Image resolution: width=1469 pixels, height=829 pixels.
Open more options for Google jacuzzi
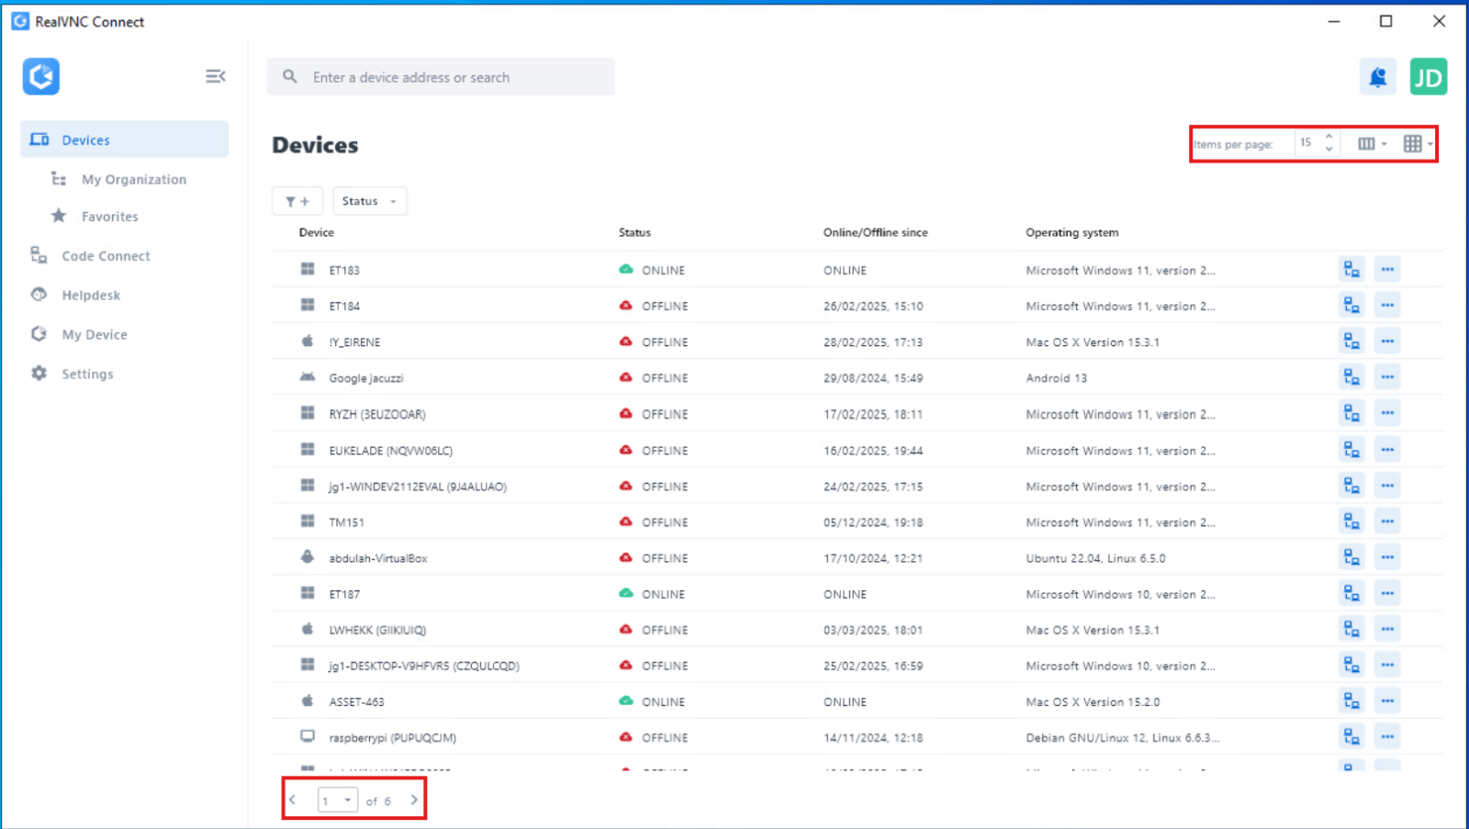pos(1386,377)
